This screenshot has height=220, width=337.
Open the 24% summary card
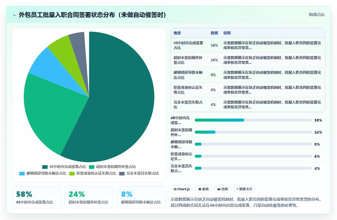pyautogui.click(x=89, y=197)
